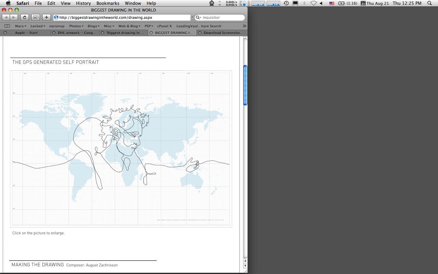
Task: Click the hooded face menu bar icon
Action: click(212, 3)
